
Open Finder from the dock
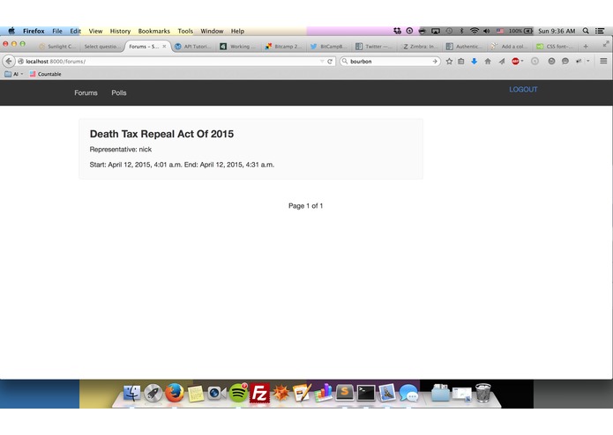[131, 393]
